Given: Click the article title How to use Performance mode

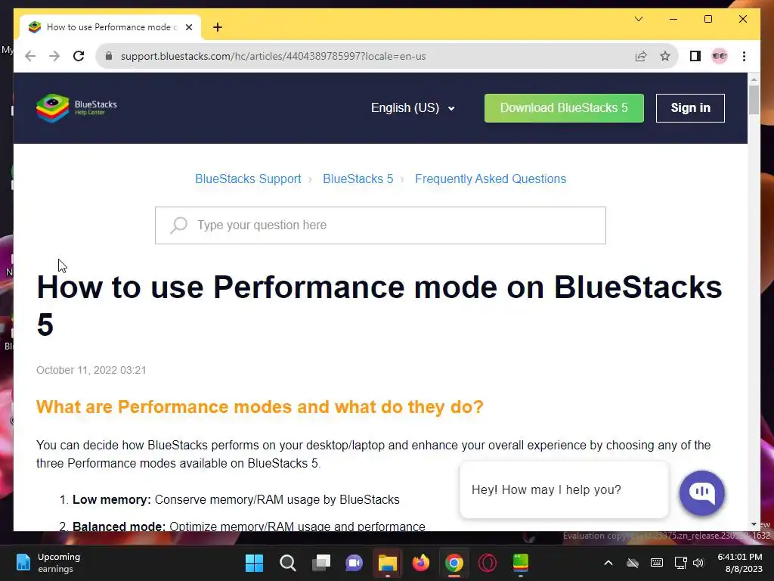Looking at the screenshot, I should pyautogui.click(x=379, y=306).
